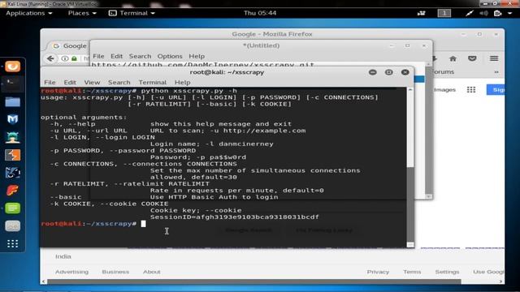Viewport: 520px width, 292px height.
Task: Click the Firefox back arrow button
Action: point(50,58)
